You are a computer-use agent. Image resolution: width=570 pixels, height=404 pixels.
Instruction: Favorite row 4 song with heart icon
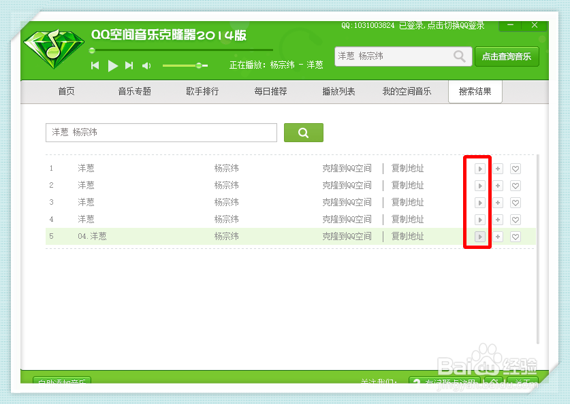click(x=516, y=220)
